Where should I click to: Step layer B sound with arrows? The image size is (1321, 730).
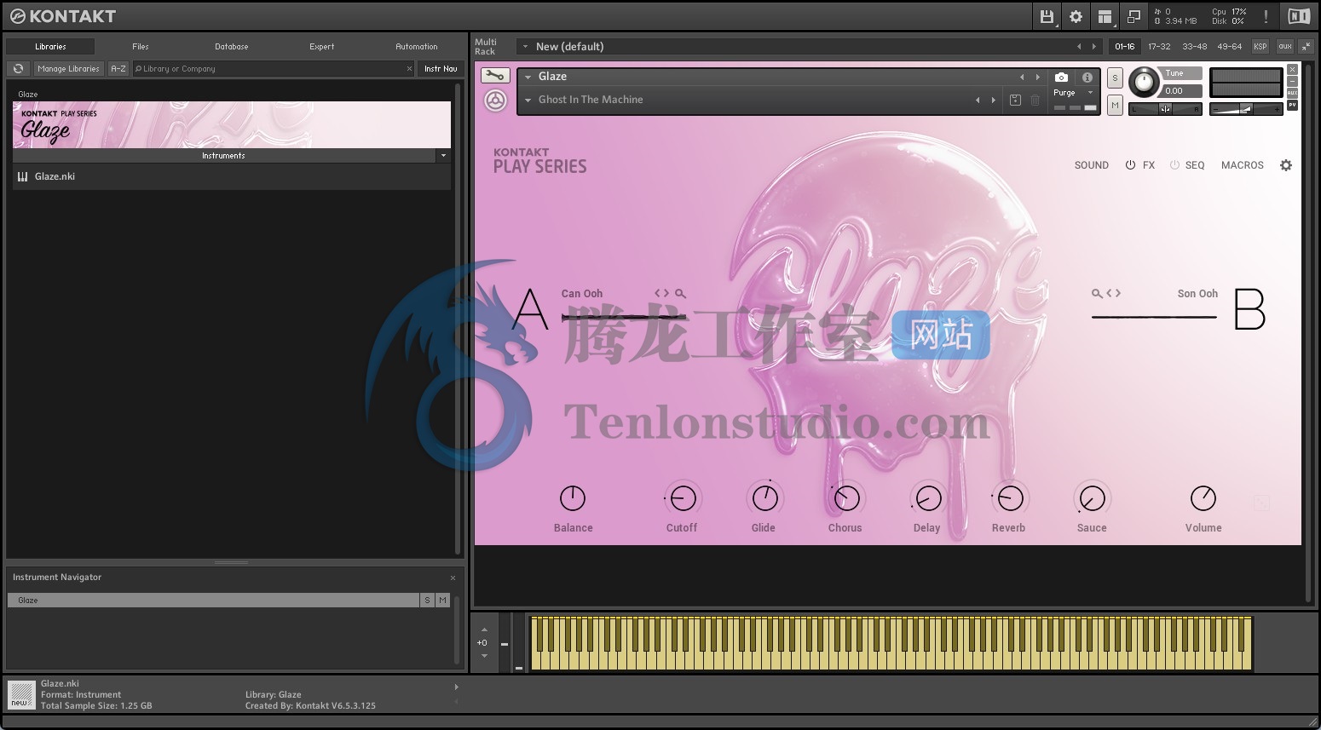(x=1113, y=293)
